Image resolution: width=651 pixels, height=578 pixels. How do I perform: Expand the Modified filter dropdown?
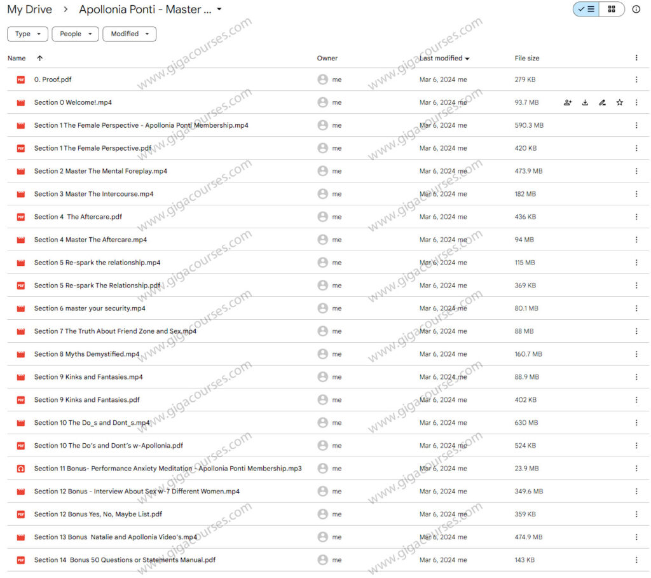[130, 34]
